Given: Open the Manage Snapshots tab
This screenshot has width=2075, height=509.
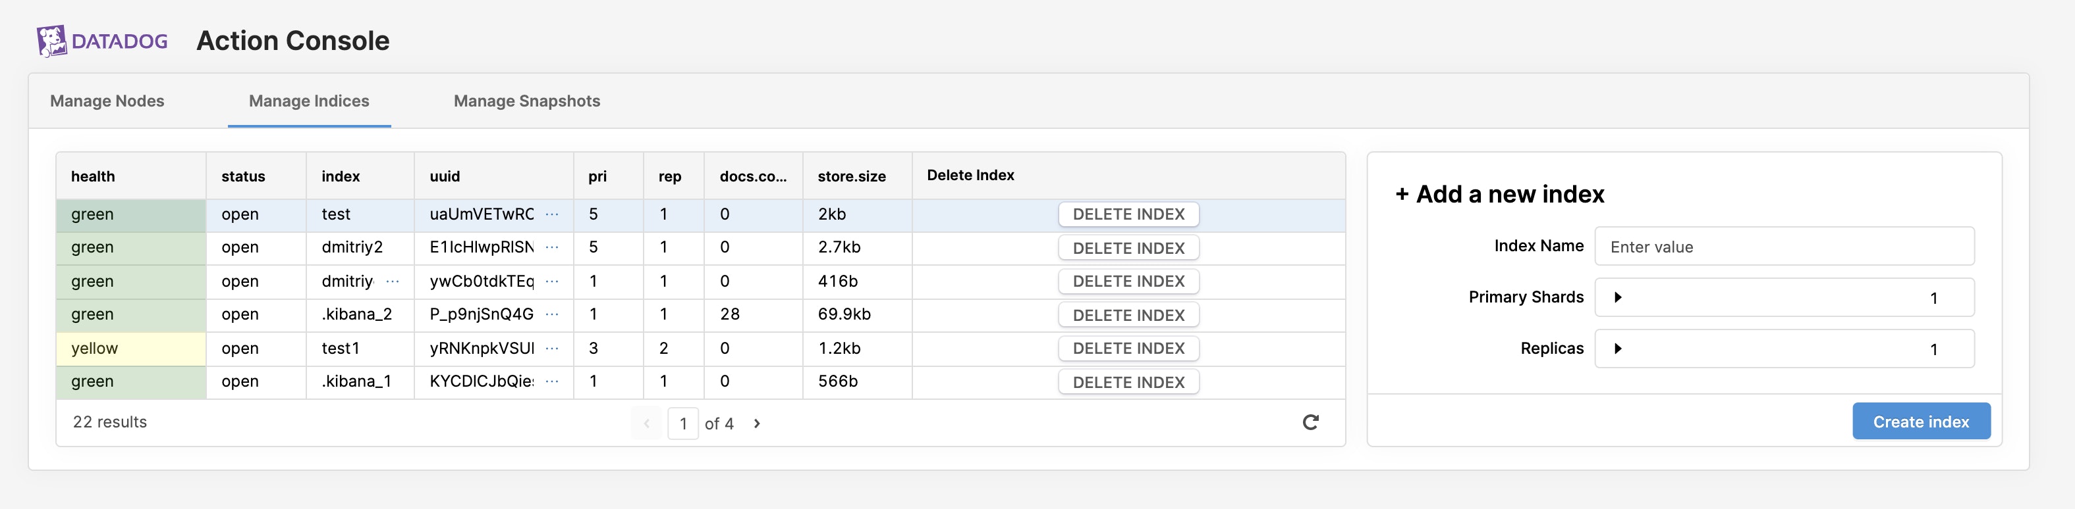Looking at the screenshot, I should click(527, 101).
